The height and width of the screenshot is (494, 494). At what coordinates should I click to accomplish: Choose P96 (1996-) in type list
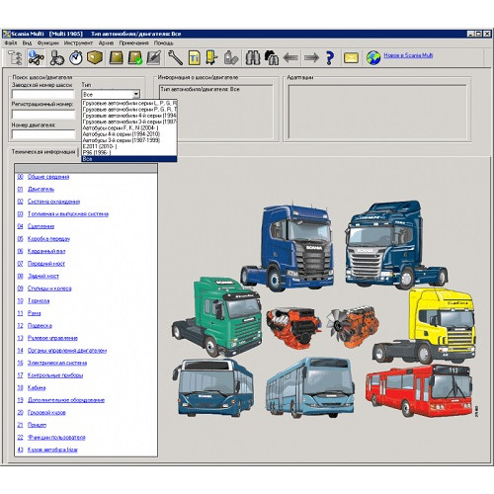click(x=129, y=152)
